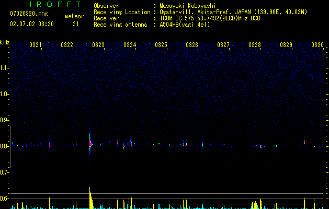Click the Receiving Location label
Viewport: 329px width, 209px height.
[x=122, y=12]
